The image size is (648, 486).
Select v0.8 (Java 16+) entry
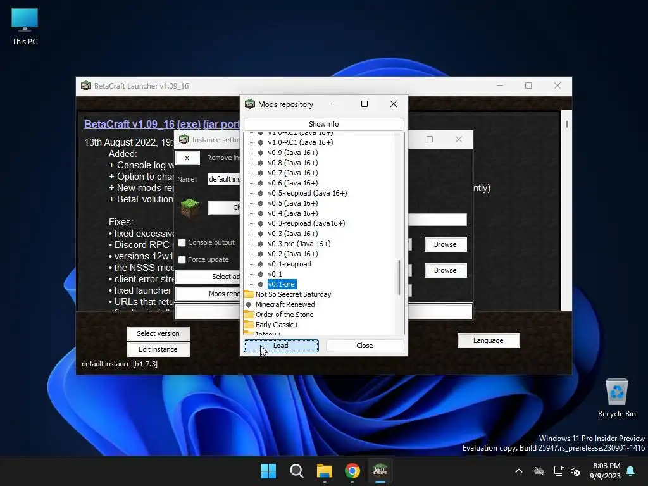(292, 163)
